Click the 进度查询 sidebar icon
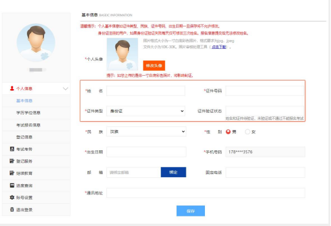Image resolution: width=331 pixels, height=226 pixels. [12, 185]
